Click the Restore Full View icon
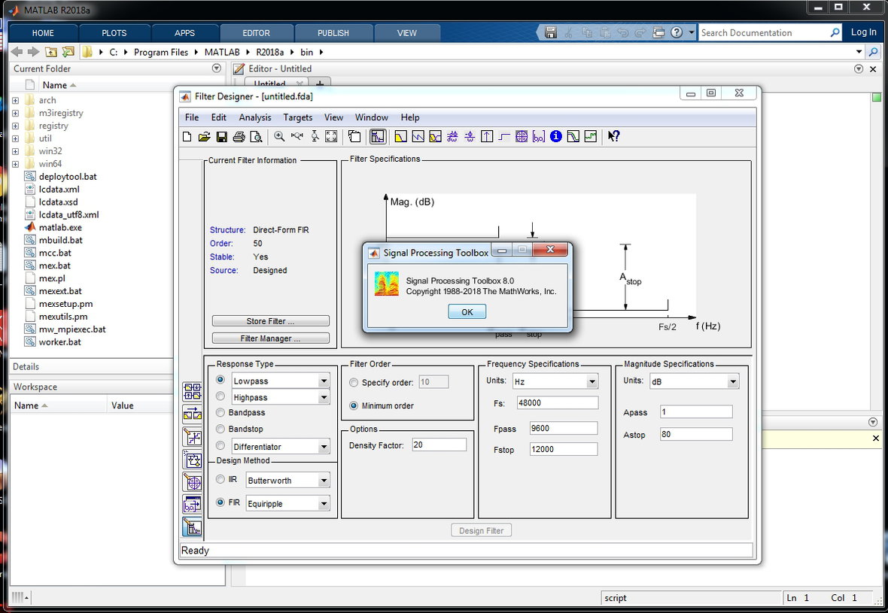This screenshot has width=888, height=613. (x=331, y=136)
